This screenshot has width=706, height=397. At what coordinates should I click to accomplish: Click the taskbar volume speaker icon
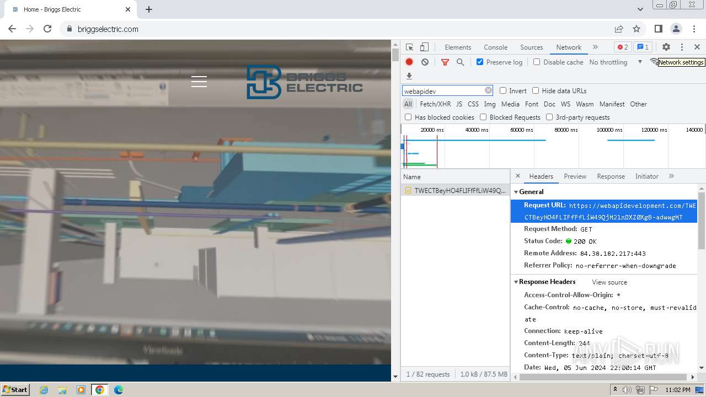(627, 390)
